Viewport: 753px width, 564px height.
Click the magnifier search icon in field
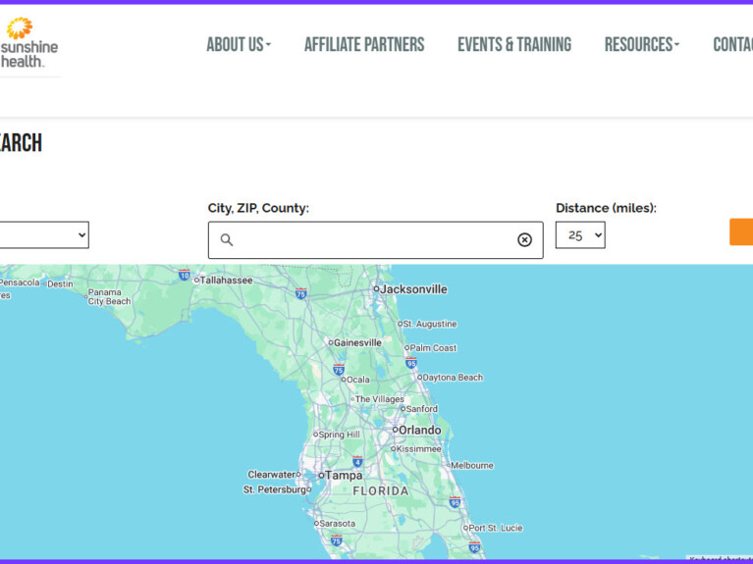pos(227,240)
